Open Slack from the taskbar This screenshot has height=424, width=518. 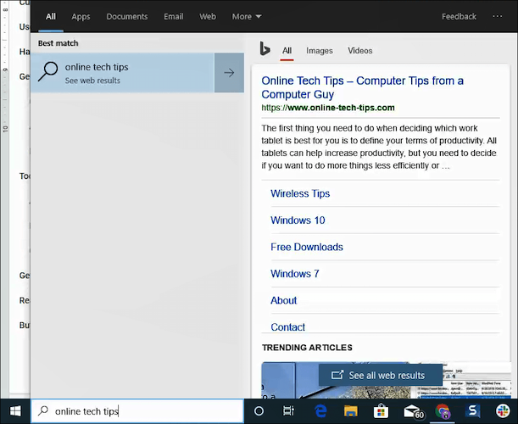click(x=504, y=411)
